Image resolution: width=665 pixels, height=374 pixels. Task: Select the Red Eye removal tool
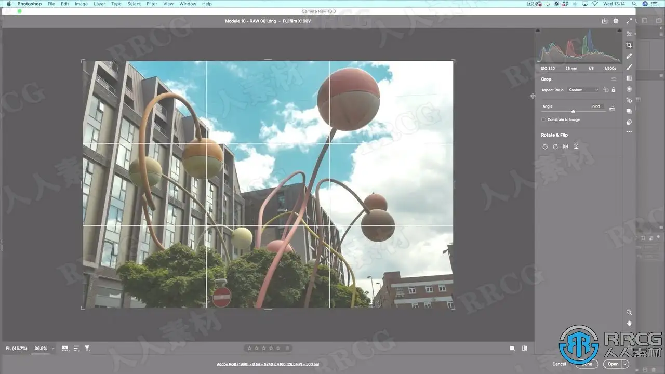tap(629, 101)
